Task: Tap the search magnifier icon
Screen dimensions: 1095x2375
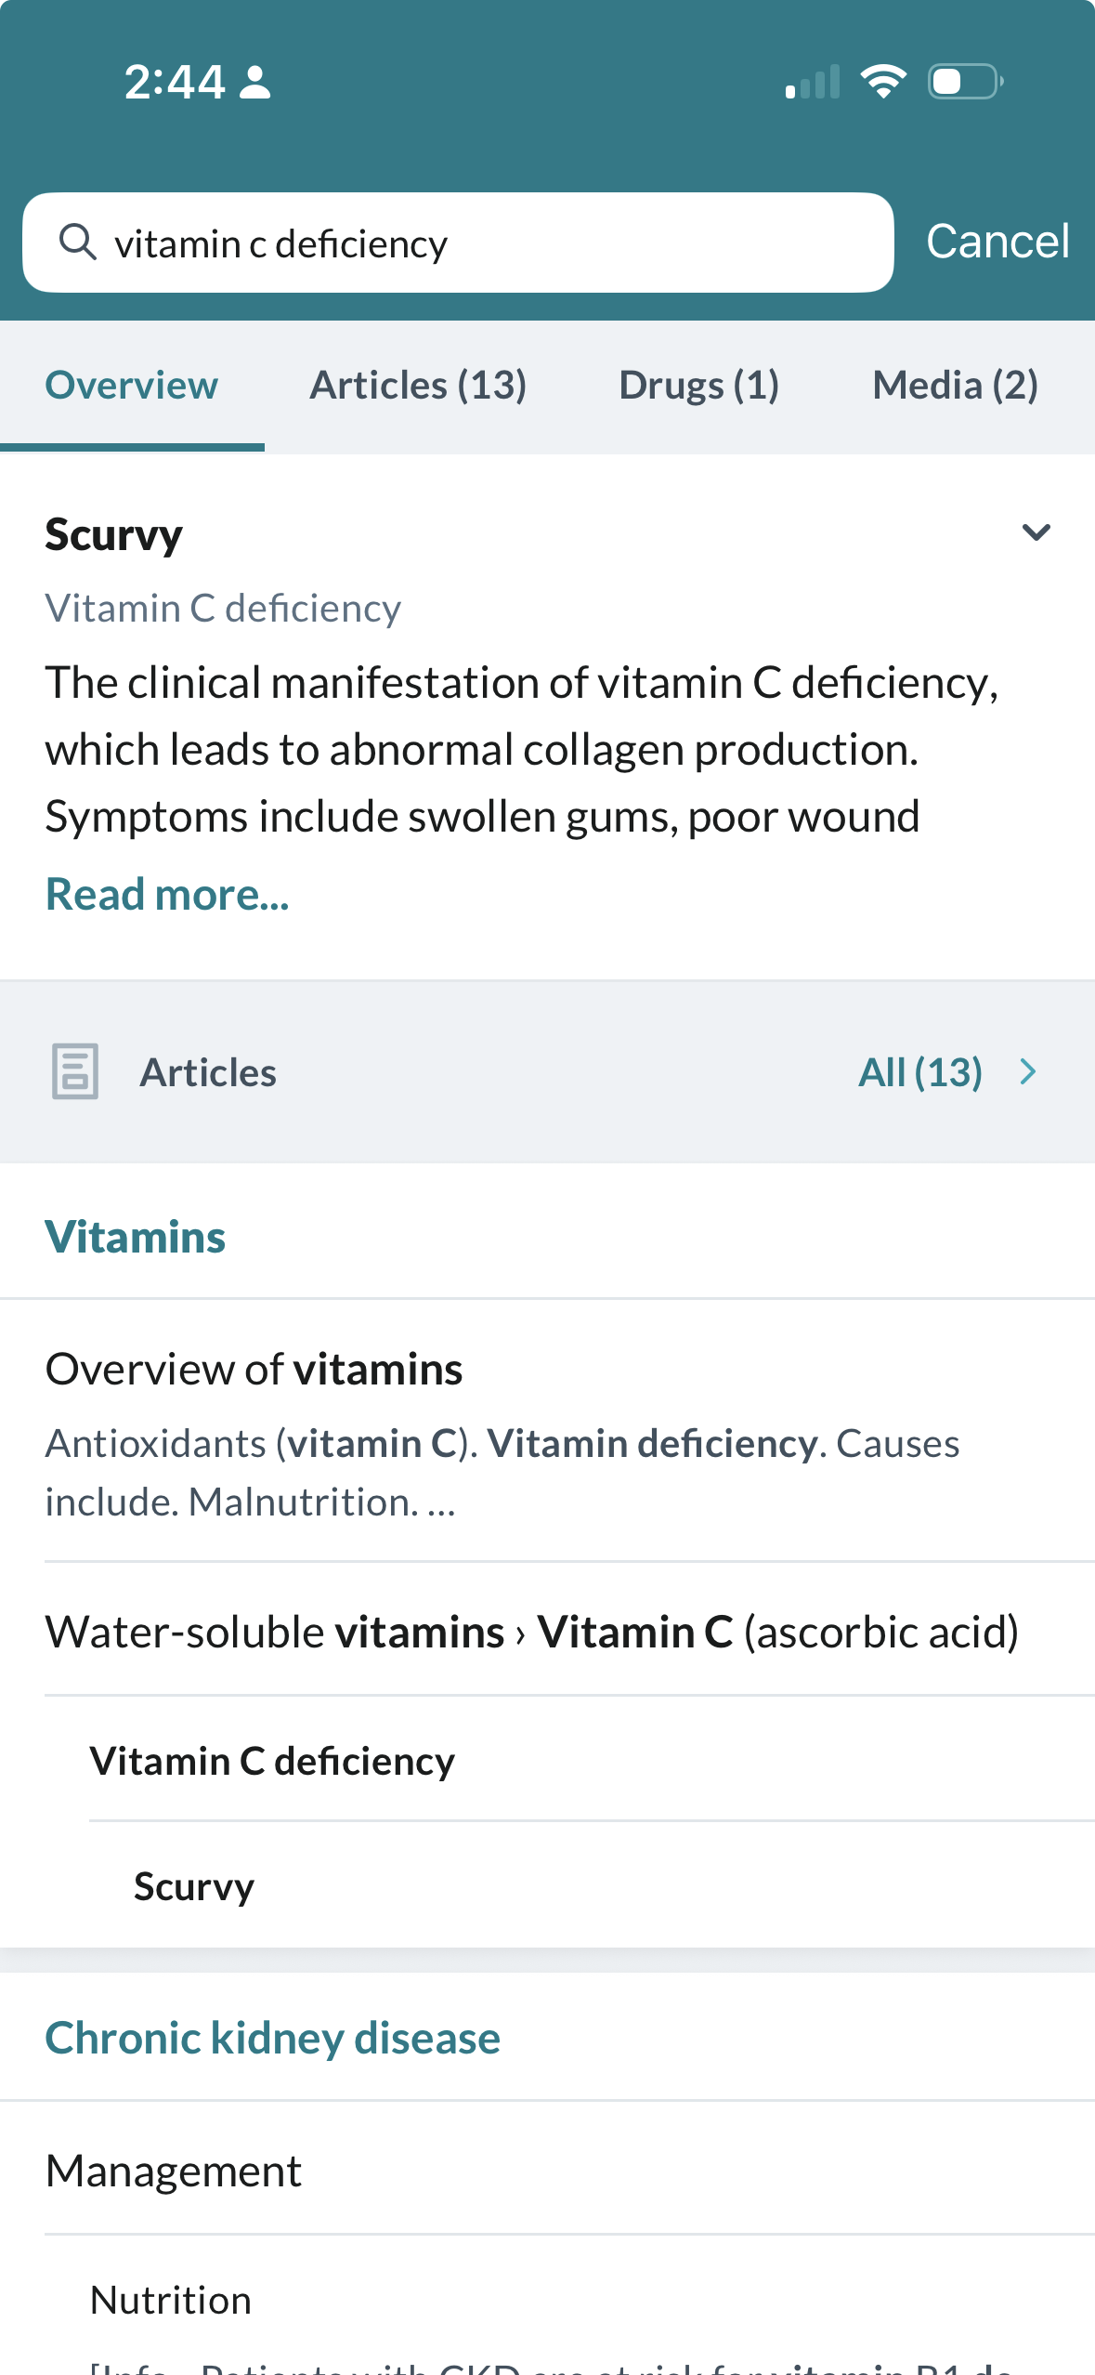Action: 78,243
